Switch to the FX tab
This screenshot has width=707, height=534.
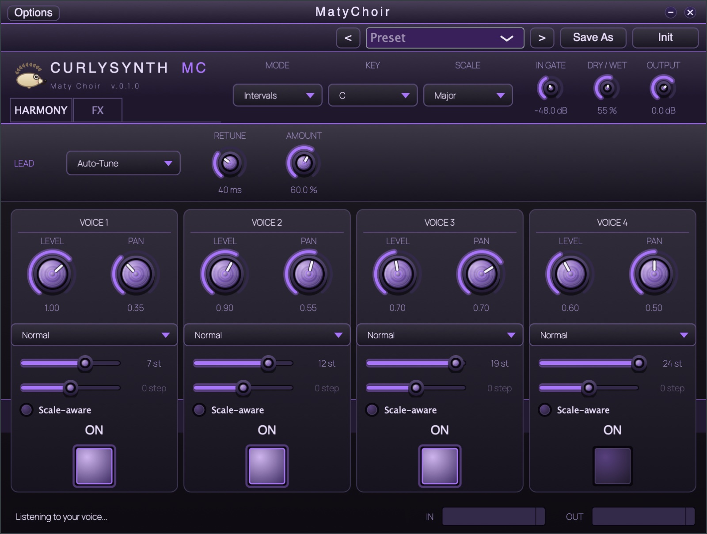98,110
